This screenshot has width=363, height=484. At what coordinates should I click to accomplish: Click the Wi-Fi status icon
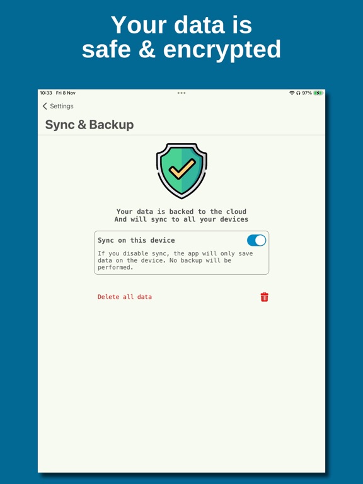(x=292, y=93)
